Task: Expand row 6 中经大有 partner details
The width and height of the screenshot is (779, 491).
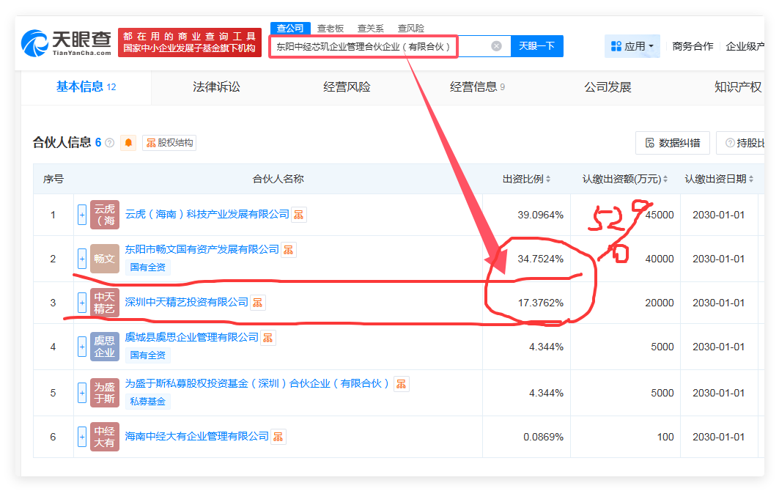Action: pos(82,437)
